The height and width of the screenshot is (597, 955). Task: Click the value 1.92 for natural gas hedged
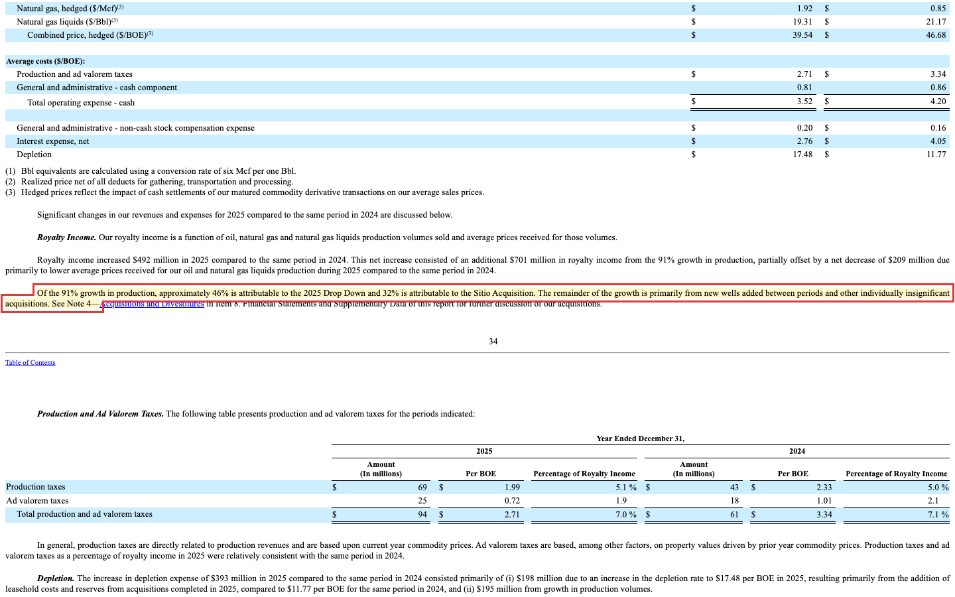804,9
